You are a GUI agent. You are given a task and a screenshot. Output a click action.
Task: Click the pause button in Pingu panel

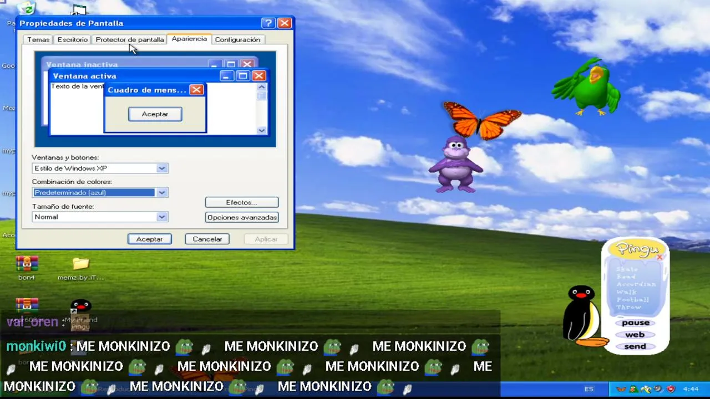click(x=635, y=323)
